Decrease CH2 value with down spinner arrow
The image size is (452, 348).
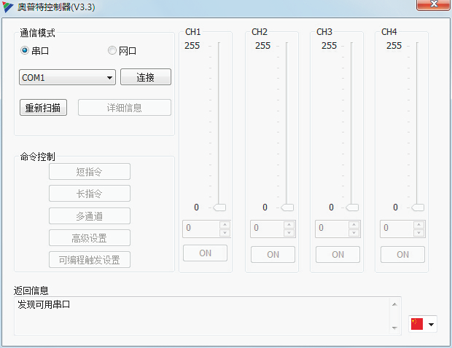point(289,233)
